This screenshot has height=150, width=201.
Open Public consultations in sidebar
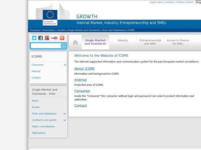click(x=43, y=126)
